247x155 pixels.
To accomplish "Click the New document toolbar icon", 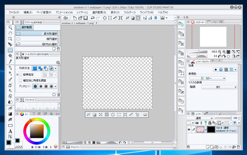I will (75, 18).
